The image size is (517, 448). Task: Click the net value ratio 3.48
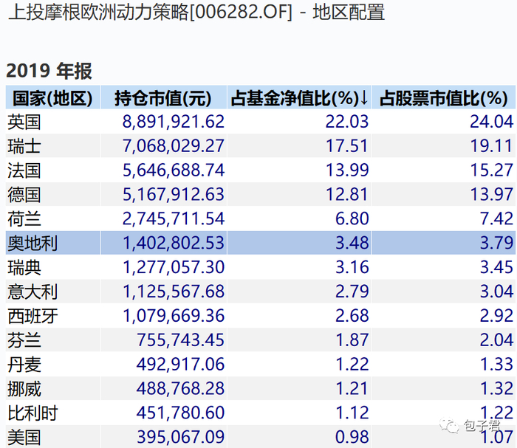pos(352,243)
